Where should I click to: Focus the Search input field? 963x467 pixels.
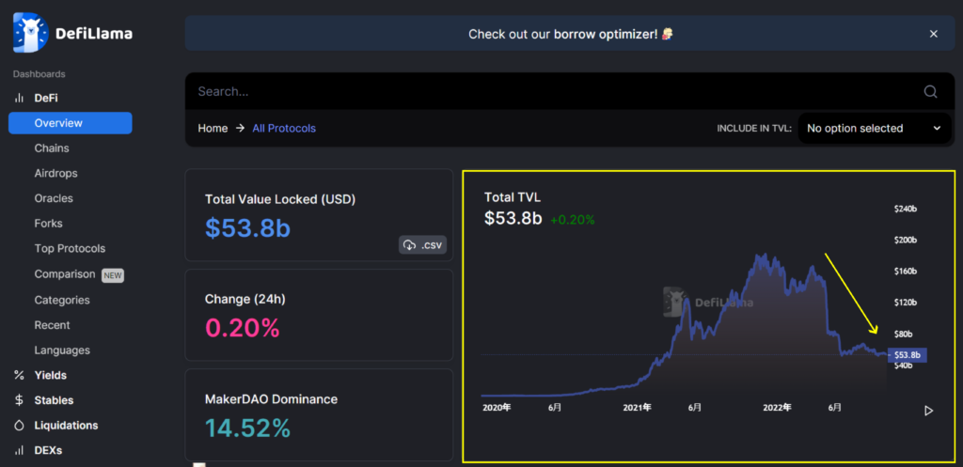[x=545, y=92]
